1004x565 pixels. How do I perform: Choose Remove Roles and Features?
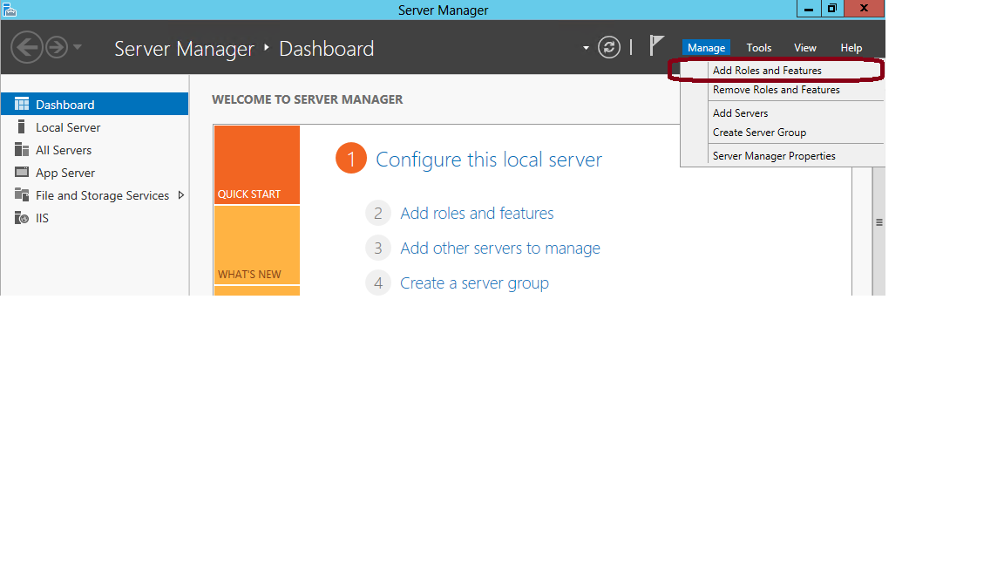point(783,90)
